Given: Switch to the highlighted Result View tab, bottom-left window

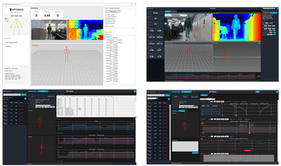Looking at the screenshot, I should 43,91.
